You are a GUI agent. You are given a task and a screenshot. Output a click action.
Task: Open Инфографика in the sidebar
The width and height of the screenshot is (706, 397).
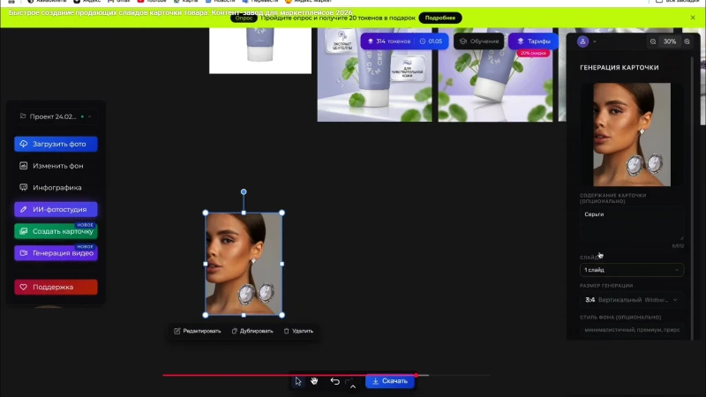point(56,188)
